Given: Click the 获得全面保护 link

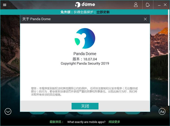Looking at the screenshot, I should pyautogui.click(x=83, y=12).
